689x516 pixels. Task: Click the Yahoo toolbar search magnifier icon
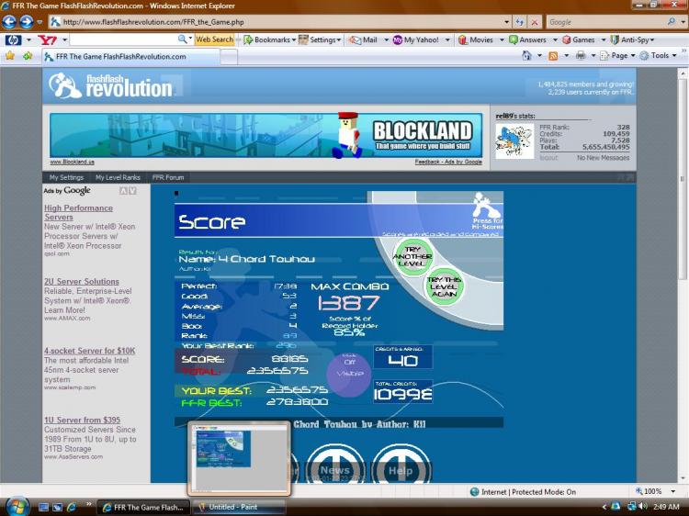point(182,39)
